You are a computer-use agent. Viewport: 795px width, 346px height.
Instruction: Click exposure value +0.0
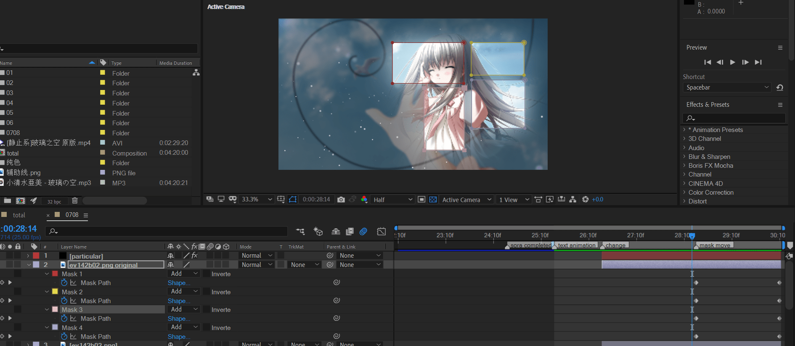[597, 199]
